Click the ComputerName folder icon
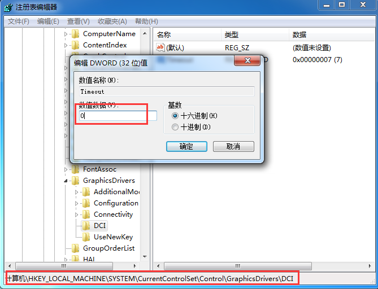Viewport: 378px width, 289px height. (76, 34)
